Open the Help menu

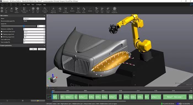pyautogui.click(x=45, y=5)
